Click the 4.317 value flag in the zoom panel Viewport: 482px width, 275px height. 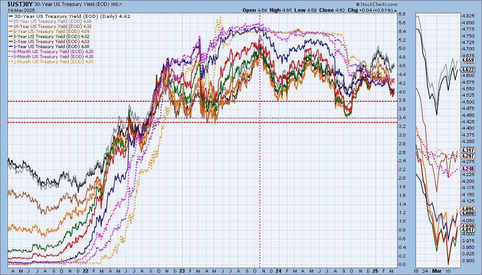[x=468, y=150]
